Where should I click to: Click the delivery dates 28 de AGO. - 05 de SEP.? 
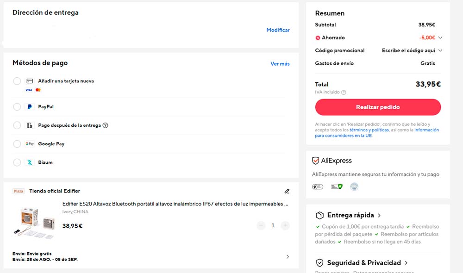point(52,260)
